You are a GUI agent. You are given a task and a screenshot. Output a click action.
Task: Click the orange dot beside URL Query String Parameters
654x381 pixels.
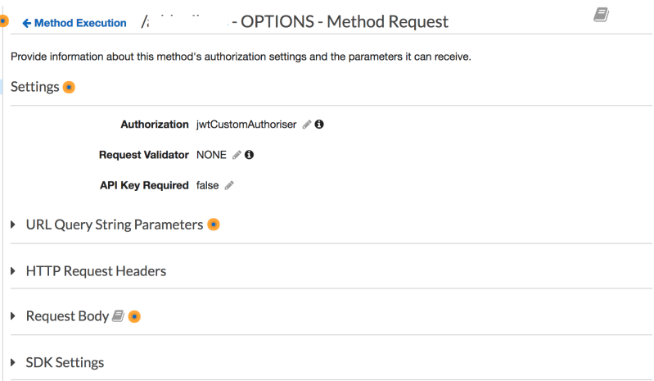[x=214, y=225]
